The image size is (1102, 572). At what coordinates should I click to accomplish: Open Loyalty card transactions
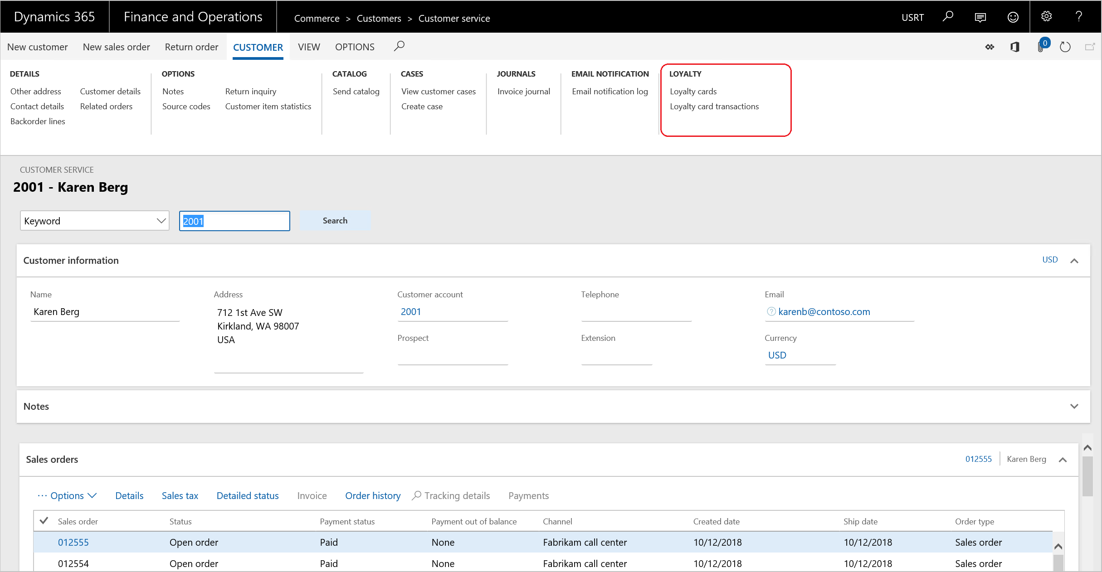point(714,107)
